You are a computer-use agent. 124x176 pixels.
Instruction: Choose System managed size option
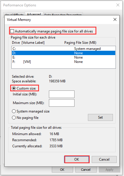coord(14,111)
